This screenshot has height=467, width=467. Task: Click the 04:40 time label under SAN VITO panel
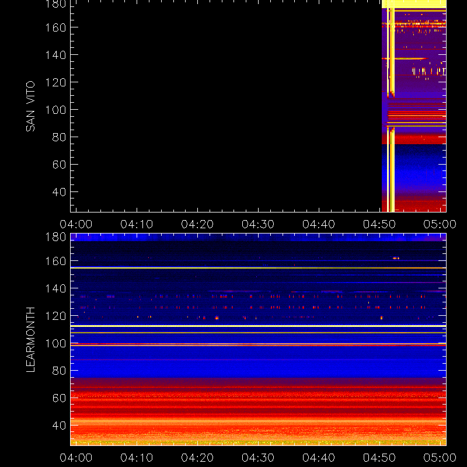coord(319,224)
